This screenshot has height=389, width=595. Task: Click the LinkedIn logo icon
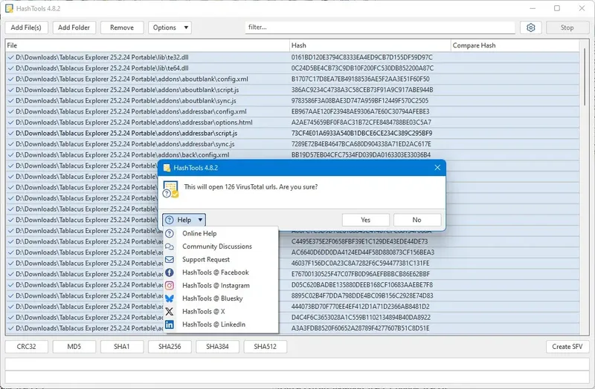click(x=170, y=324)
